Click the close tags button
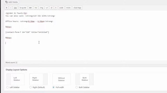 (x=77, y=8)
